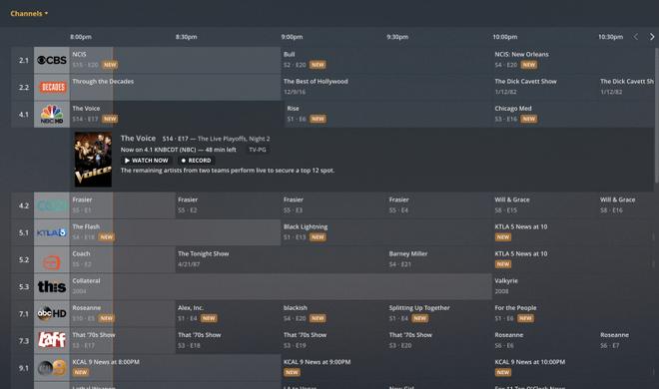659x389 pixels.
Task: Select KCAL 9 News at 10:00PM
Action: [573, 368]
